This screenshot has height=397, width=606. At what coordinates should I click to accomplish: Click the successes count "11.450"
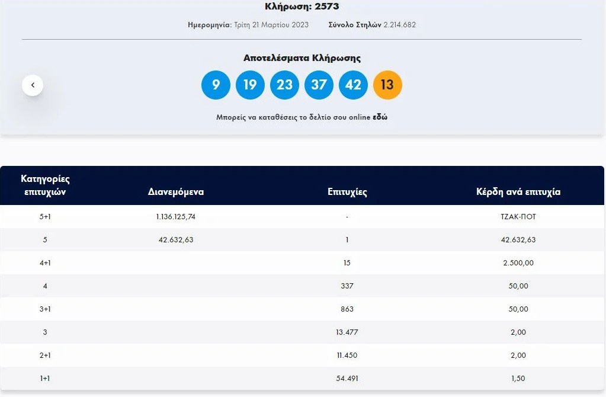(347, 356)
